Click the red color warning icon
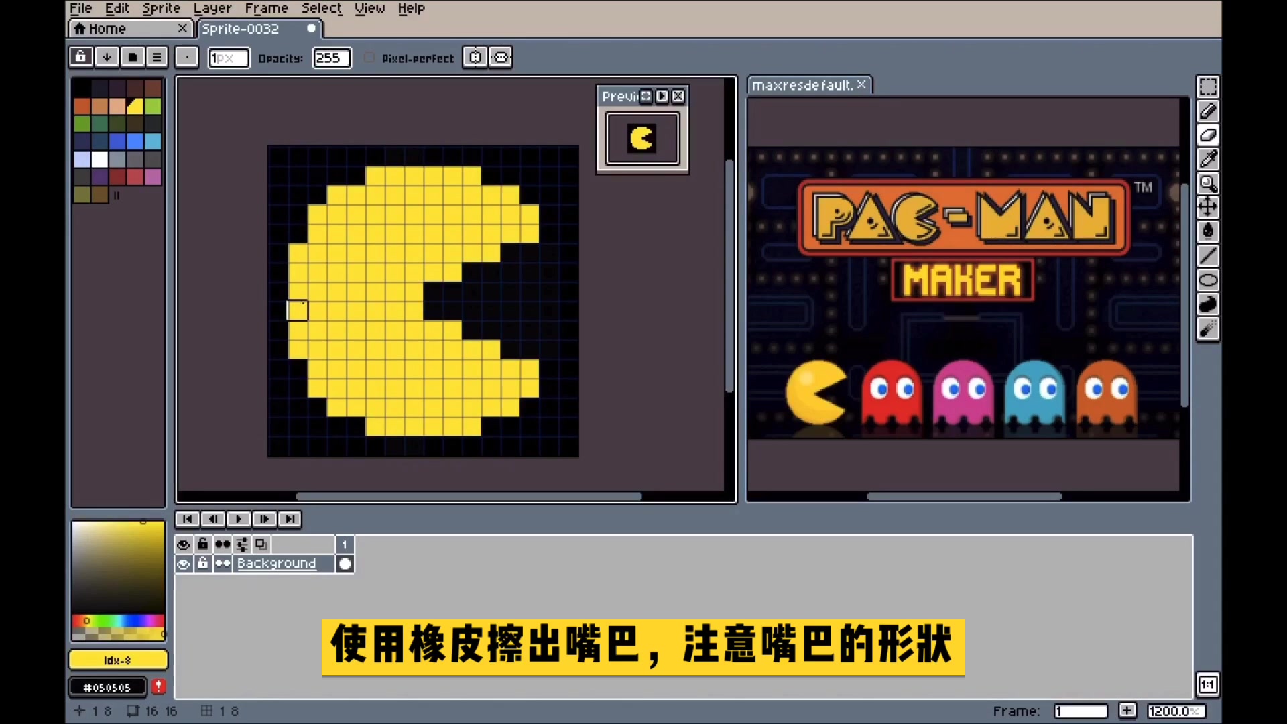 (158, 686)
